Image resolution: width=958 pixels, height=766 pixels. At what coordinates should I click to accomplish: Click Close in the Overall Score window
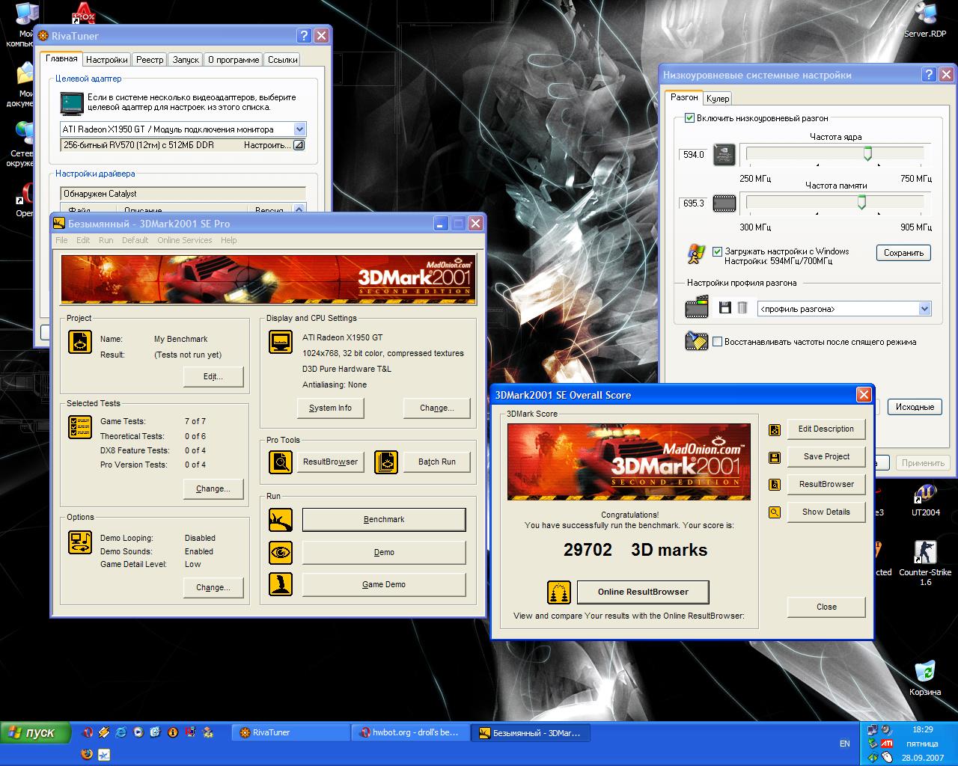click(826, 607)
